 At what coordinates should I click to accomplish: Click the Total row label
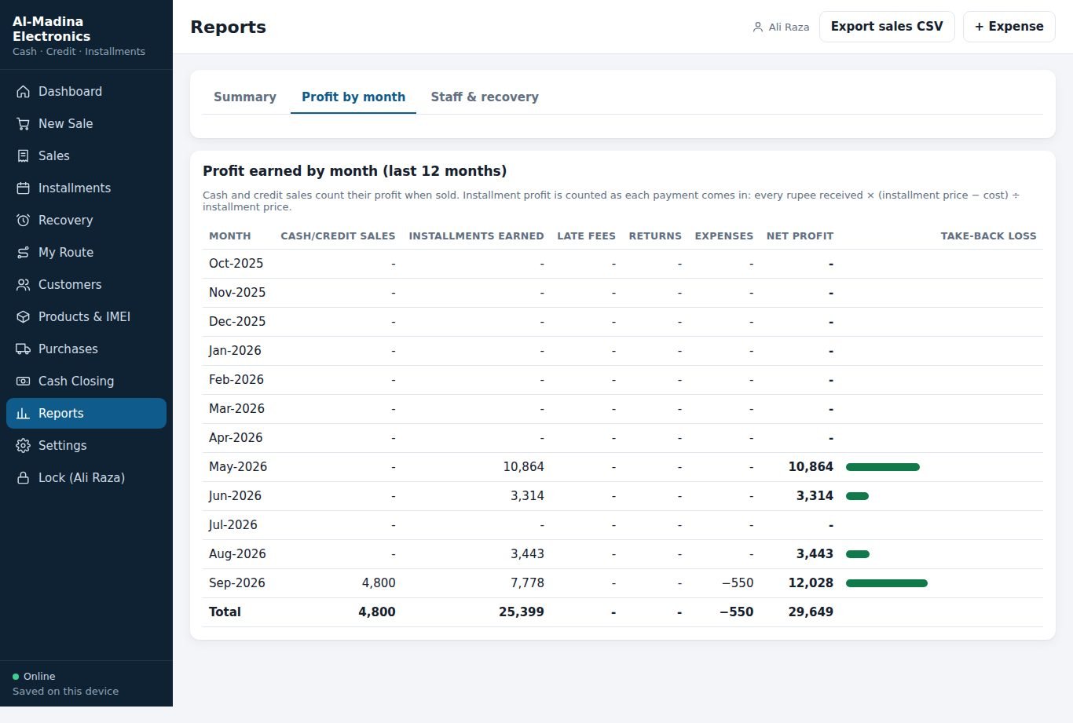click(x=225, y=612)
